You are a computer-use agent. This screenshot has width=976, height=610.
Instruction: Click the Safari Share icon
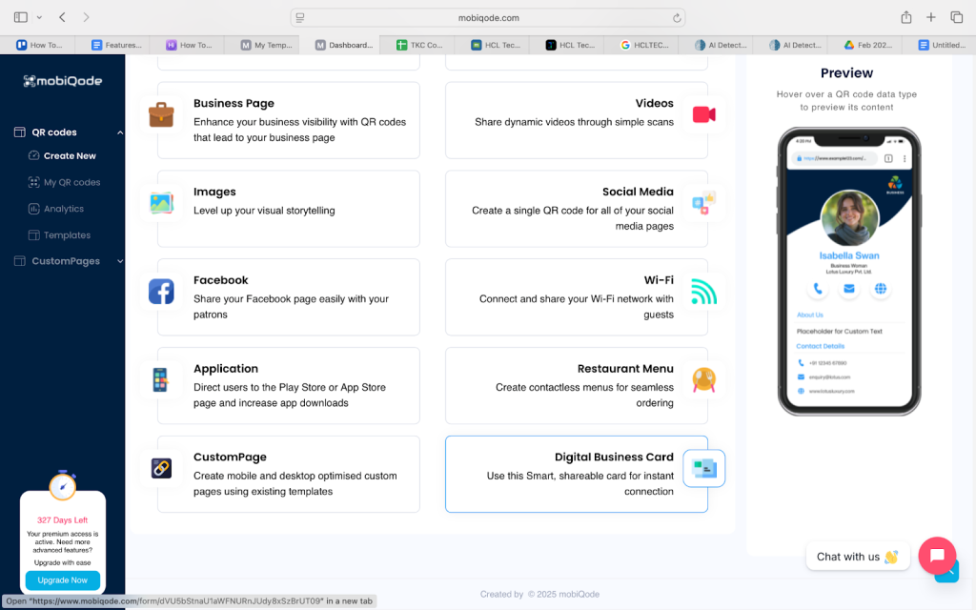pyautogui.click(x=905, y=17)
